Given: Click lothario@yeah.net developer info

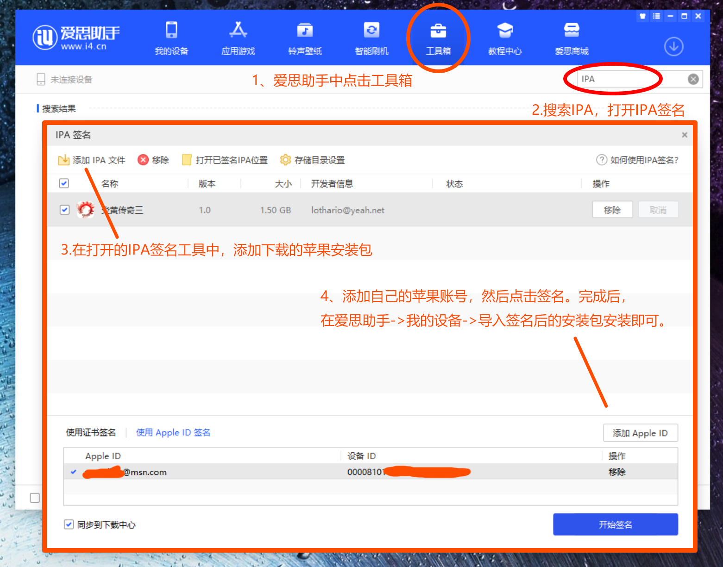Looking at the screenshot, I should click(348, 210).
